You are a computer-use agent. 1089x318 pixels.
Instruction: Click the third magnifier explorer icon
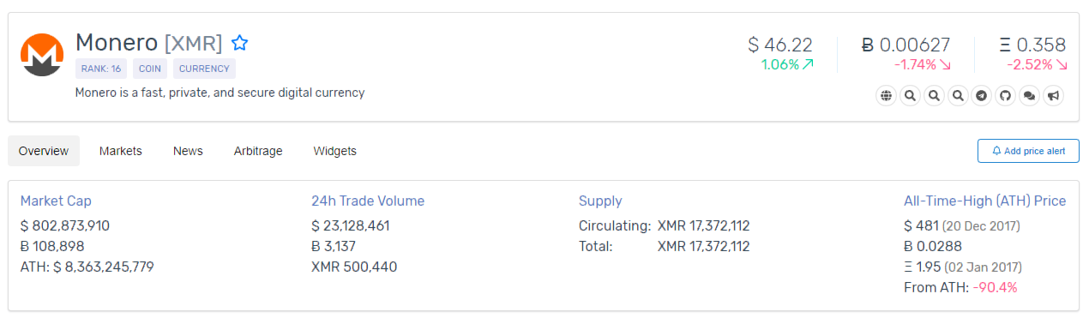click(x=958, y=96)
